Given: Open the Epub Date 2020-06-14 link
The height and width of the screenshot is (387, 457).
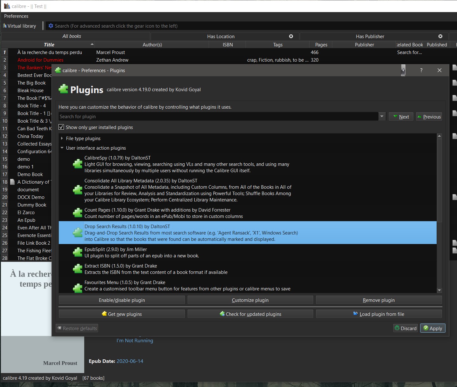Looking at the screenshot, I should [130, 361].
